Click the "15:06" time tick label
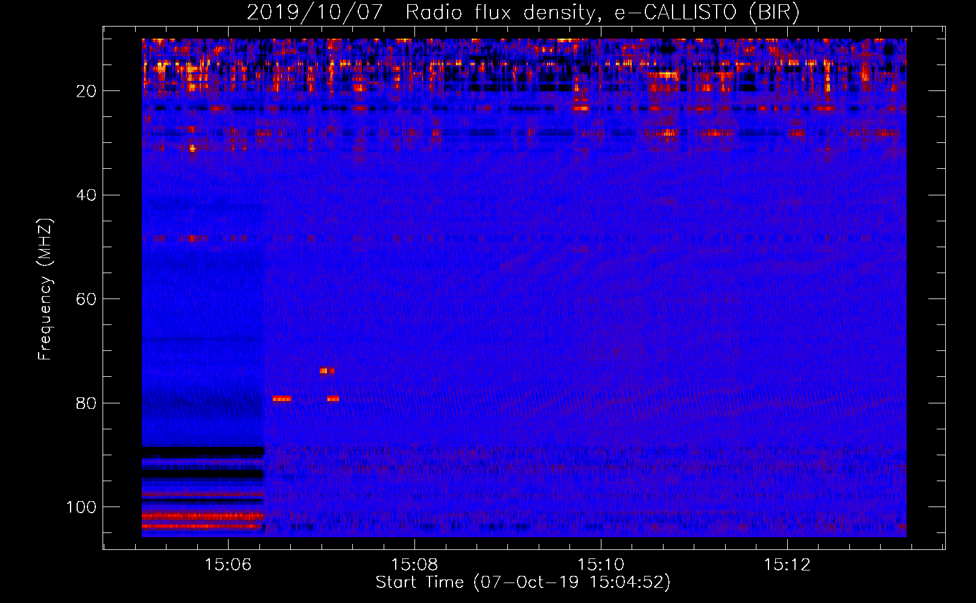The height and width of the screenshot is (603, 976). point(227,565)
